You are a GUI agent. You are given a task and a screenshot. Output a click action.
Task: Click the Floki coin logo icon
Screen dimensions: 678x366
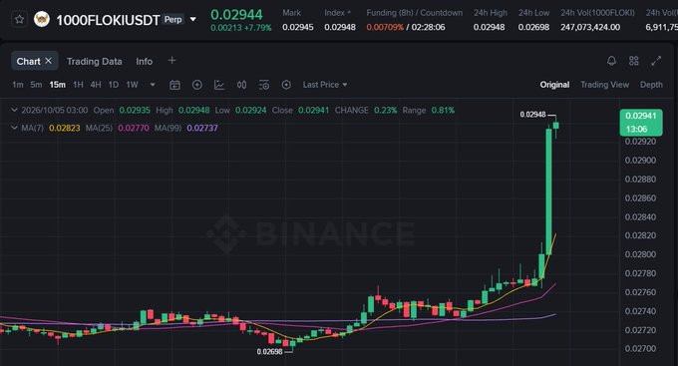point(42,20)
